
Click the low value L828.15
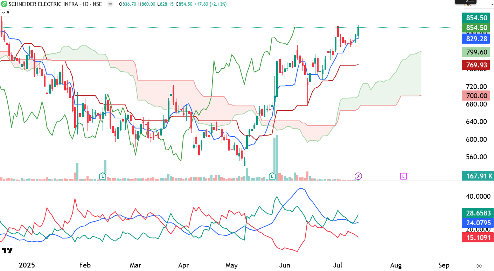[x=165, y=4]
